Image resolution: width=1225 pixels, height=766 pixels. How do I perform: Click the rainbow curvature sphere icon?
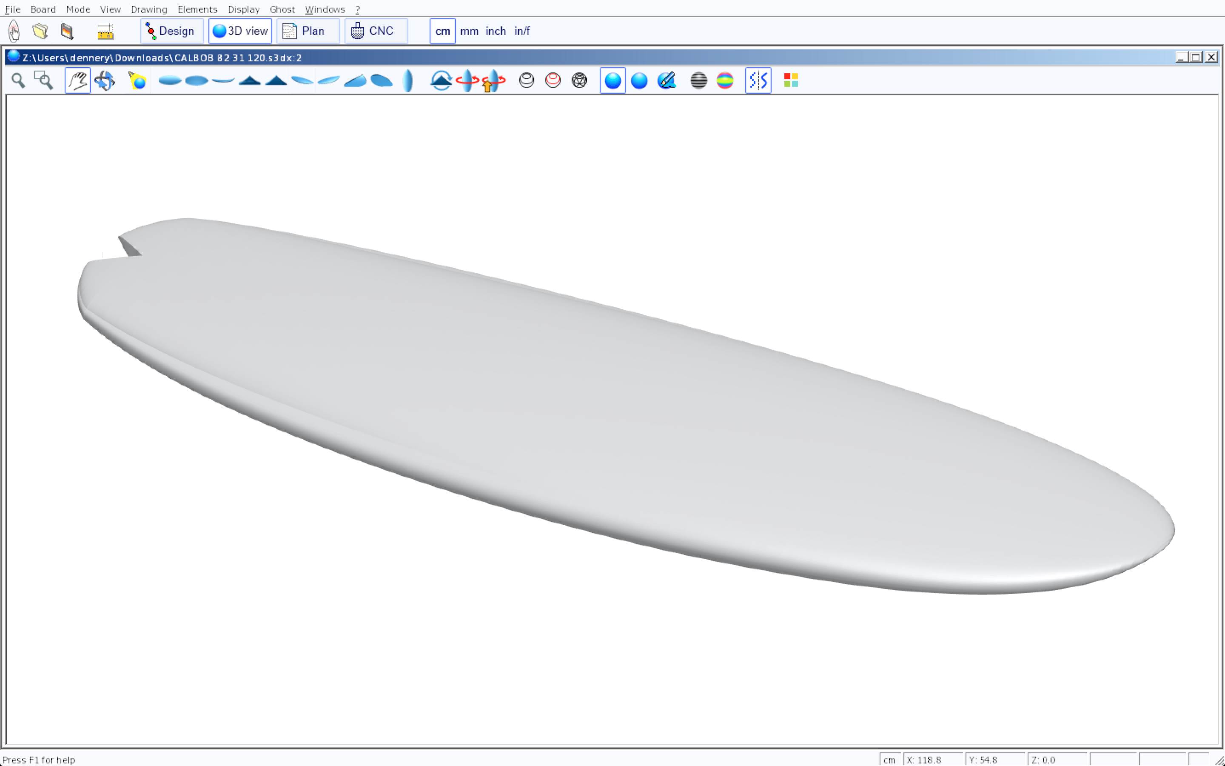725,80
